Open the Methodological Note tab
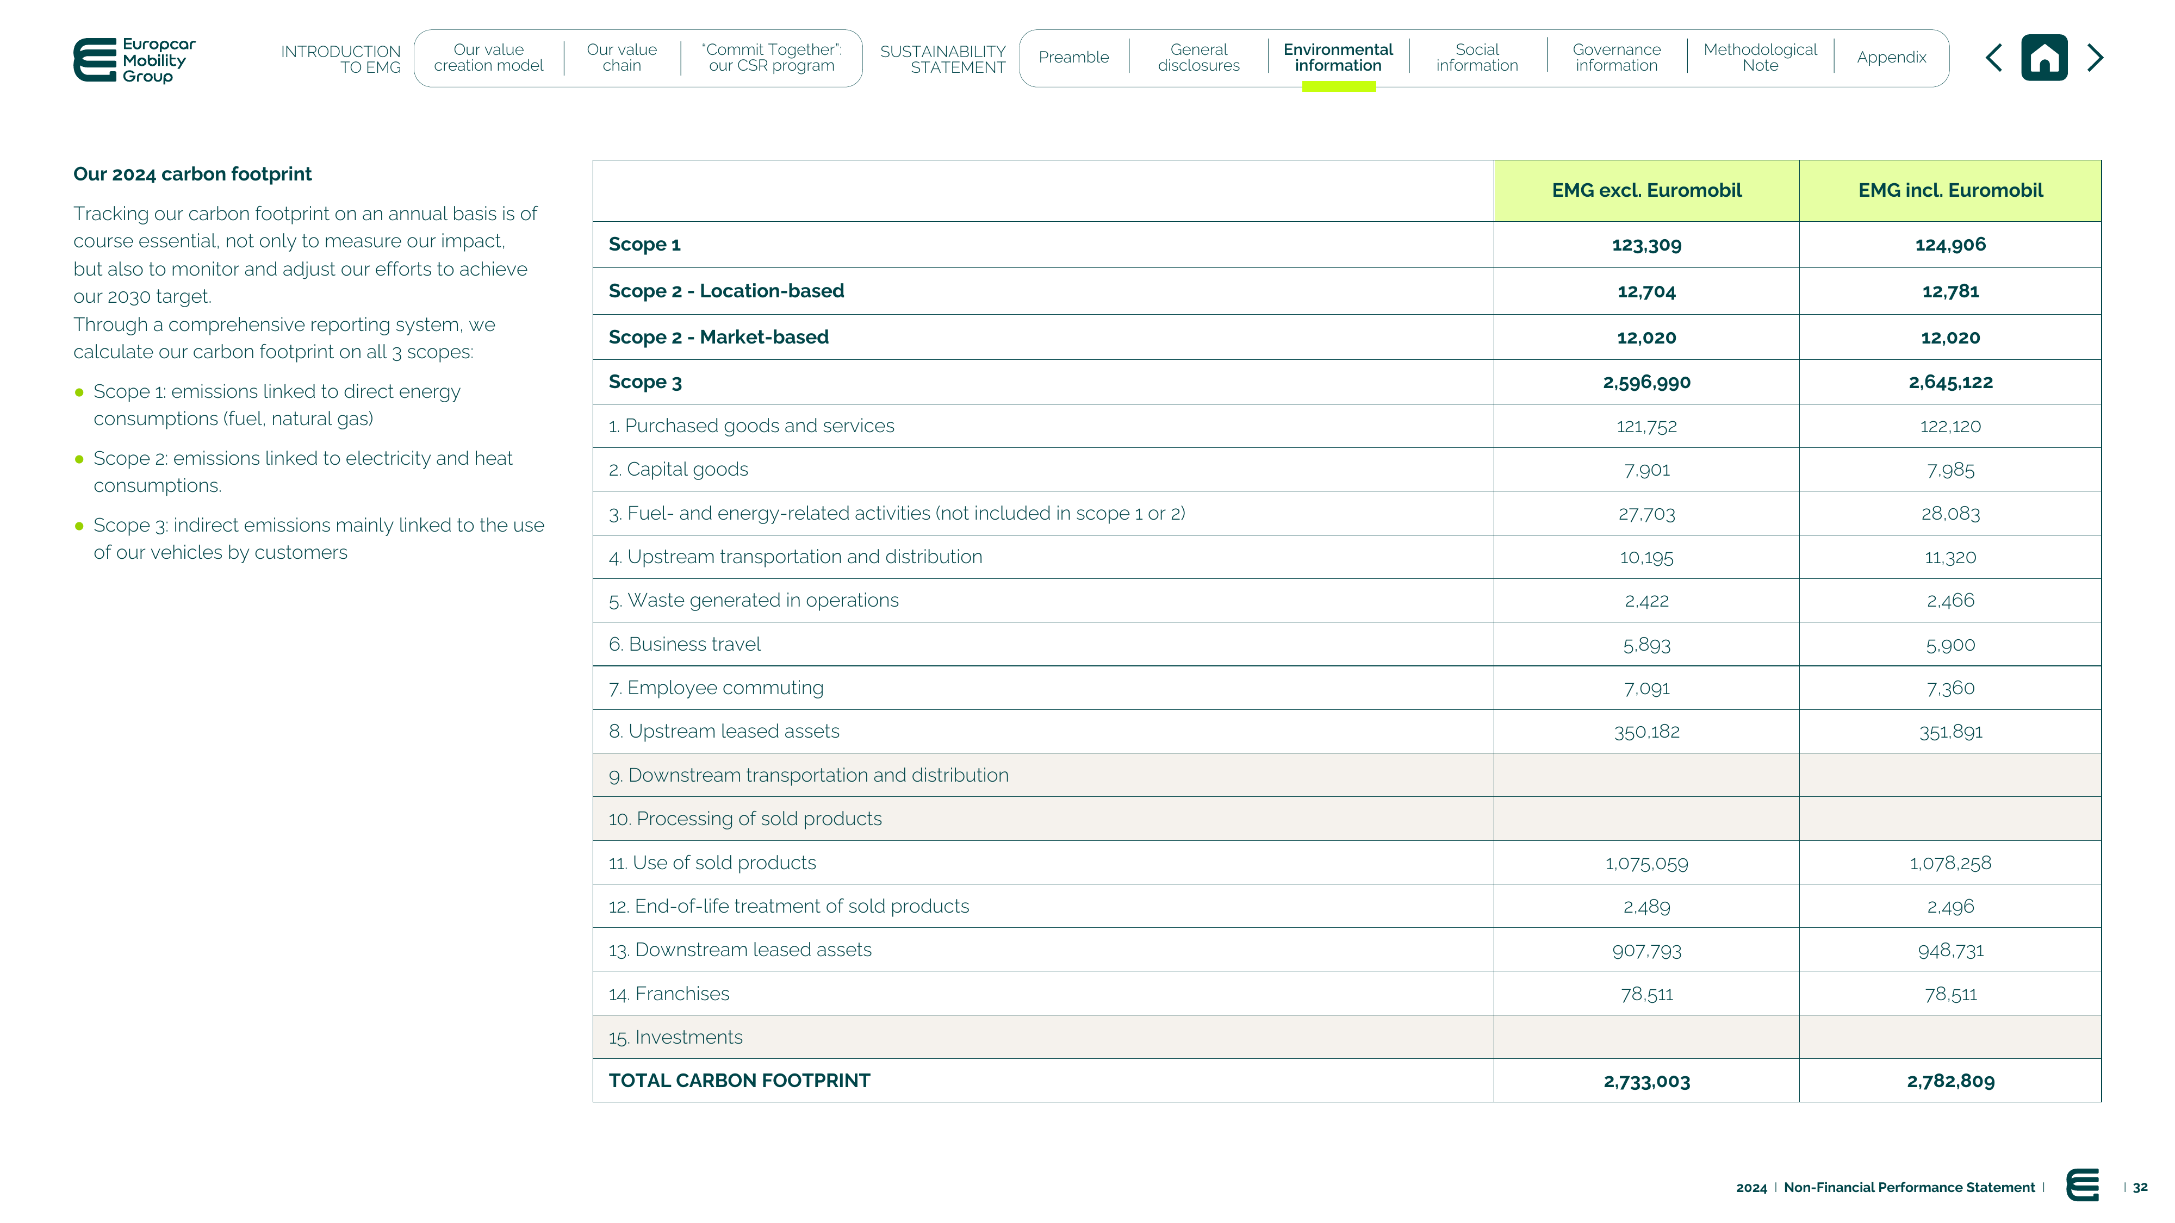Viewport: 2175px width, 1223px height. tap(1760, 58)
